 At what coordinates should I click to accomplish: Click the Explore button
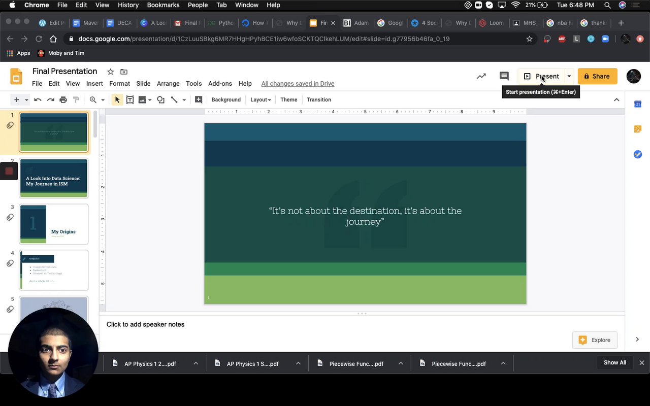(595, 340)
